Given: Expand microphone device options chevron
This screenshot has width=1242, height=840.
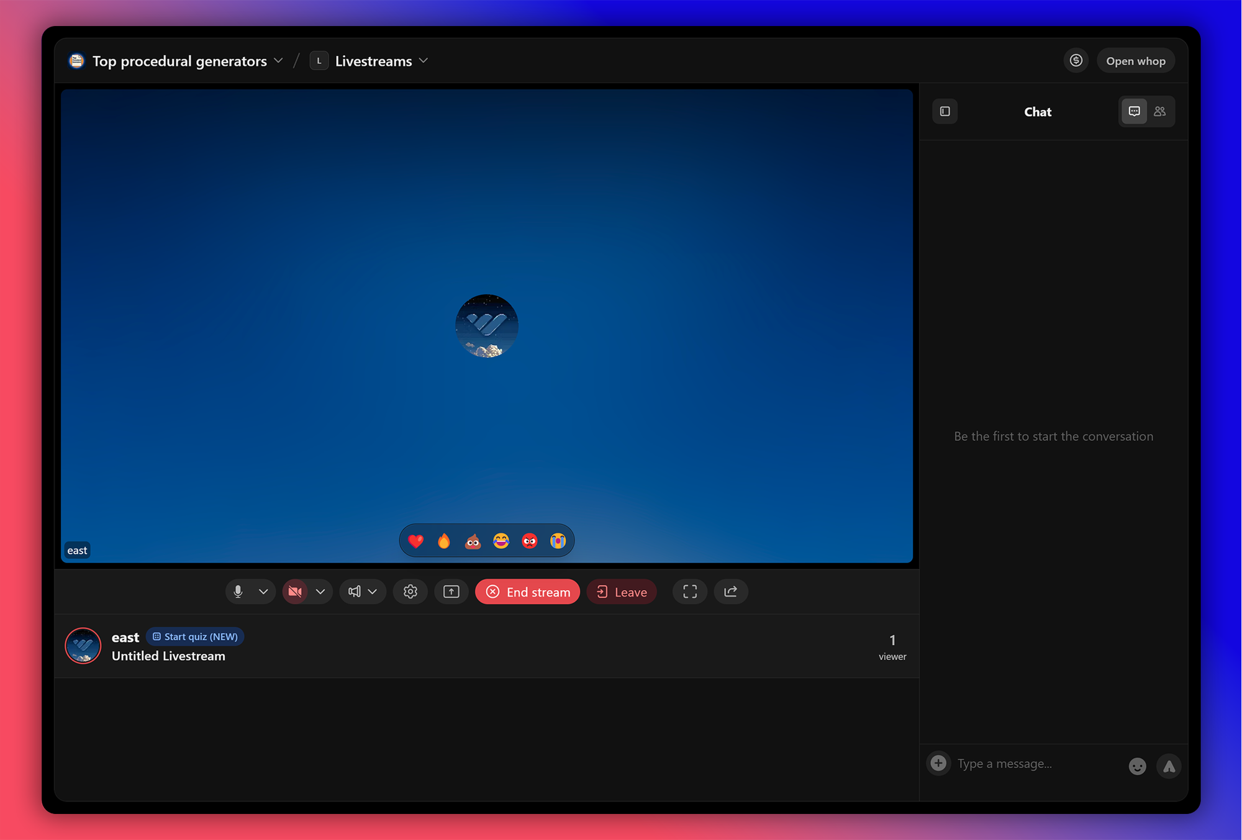Looking at the screenshot, I should [263, 592].
